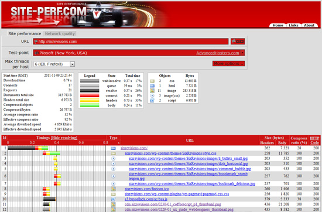Click the image bytes value 285 318 B

pos(190,91)
